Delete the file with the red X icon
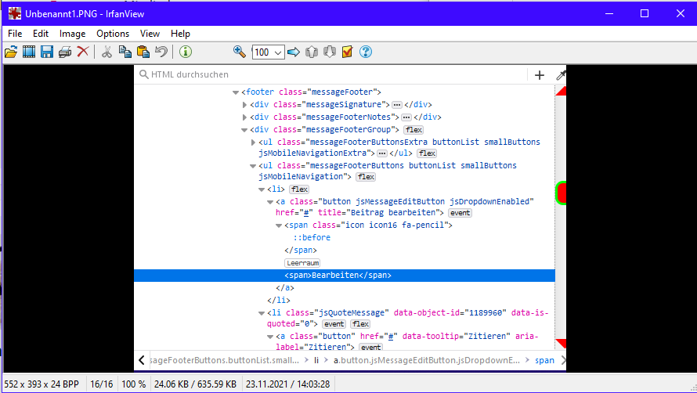This screenshot has width=697, height=393. pyautogui.click(x=82, y=52)
